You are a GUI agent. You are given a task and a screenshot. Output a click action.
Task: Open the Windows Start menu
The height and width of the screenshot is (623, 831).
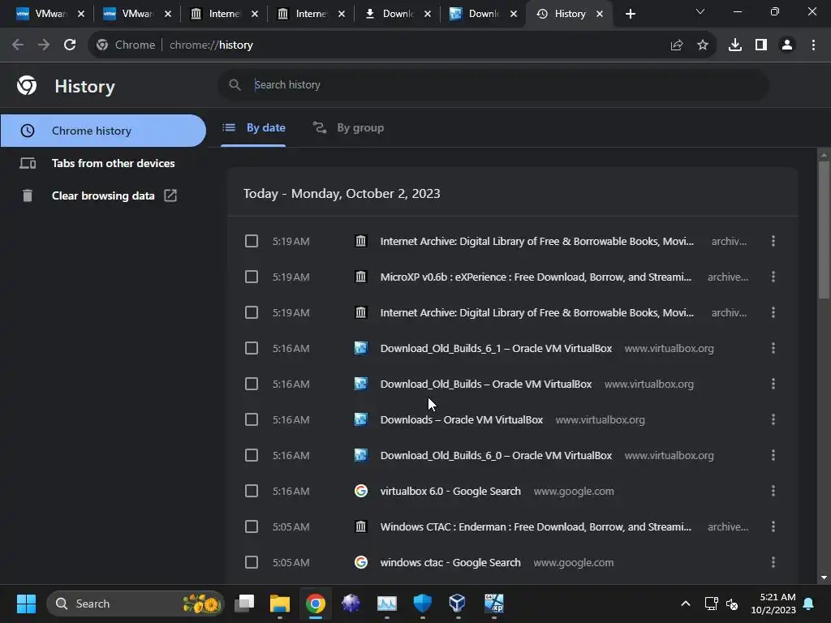[x=26, y=604]
